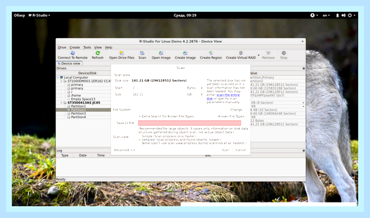Click the Scan button in dialog
This screenshot has height=218, width=370.
pos(226,150)
